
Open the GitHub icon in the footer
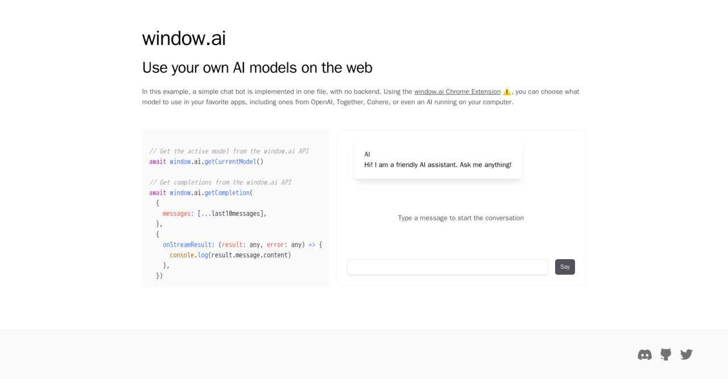tap(665, 355)
